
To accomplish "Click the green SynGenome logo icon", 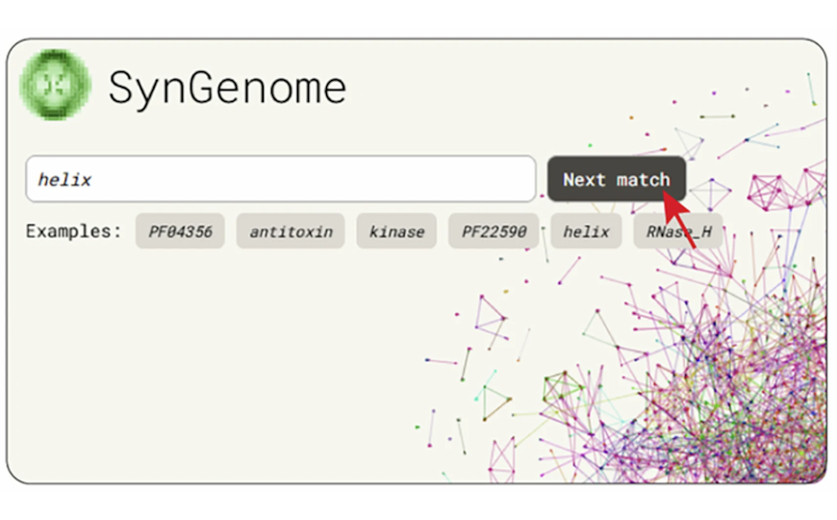I will (57, 86).
